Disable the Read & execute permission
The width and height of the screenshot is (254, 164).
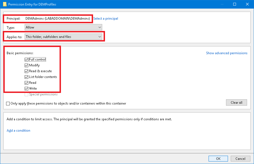27,71
